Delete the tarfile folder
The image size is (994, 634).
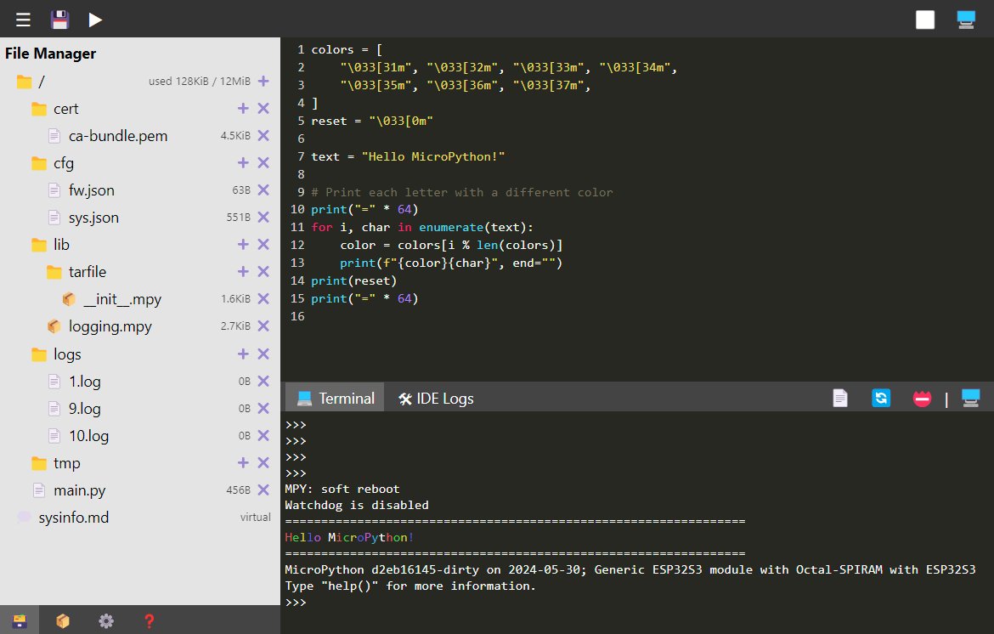[x=263, y=271]
